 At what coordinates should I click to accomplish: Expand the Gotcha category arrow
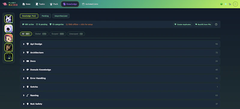[x=24, y=87]
